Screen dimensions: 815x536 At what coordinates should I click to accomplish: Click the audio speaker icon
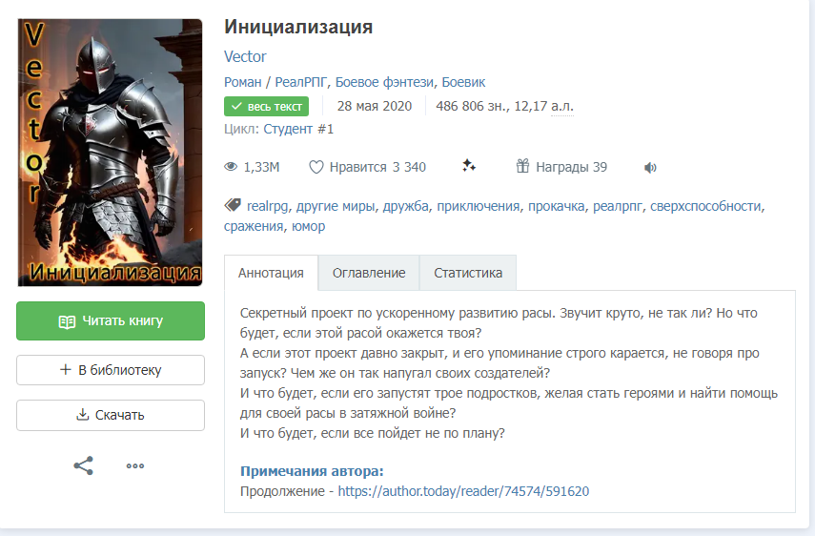point(650,168)
